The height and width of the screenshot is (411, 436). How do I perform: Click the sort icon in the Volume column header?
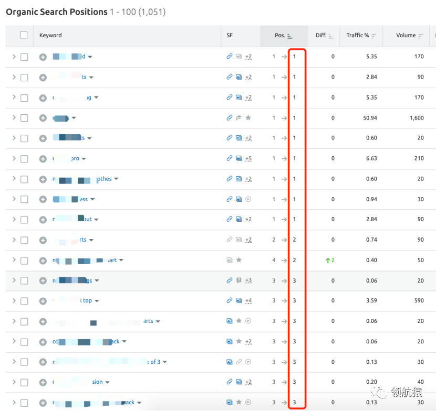point(420,36)
